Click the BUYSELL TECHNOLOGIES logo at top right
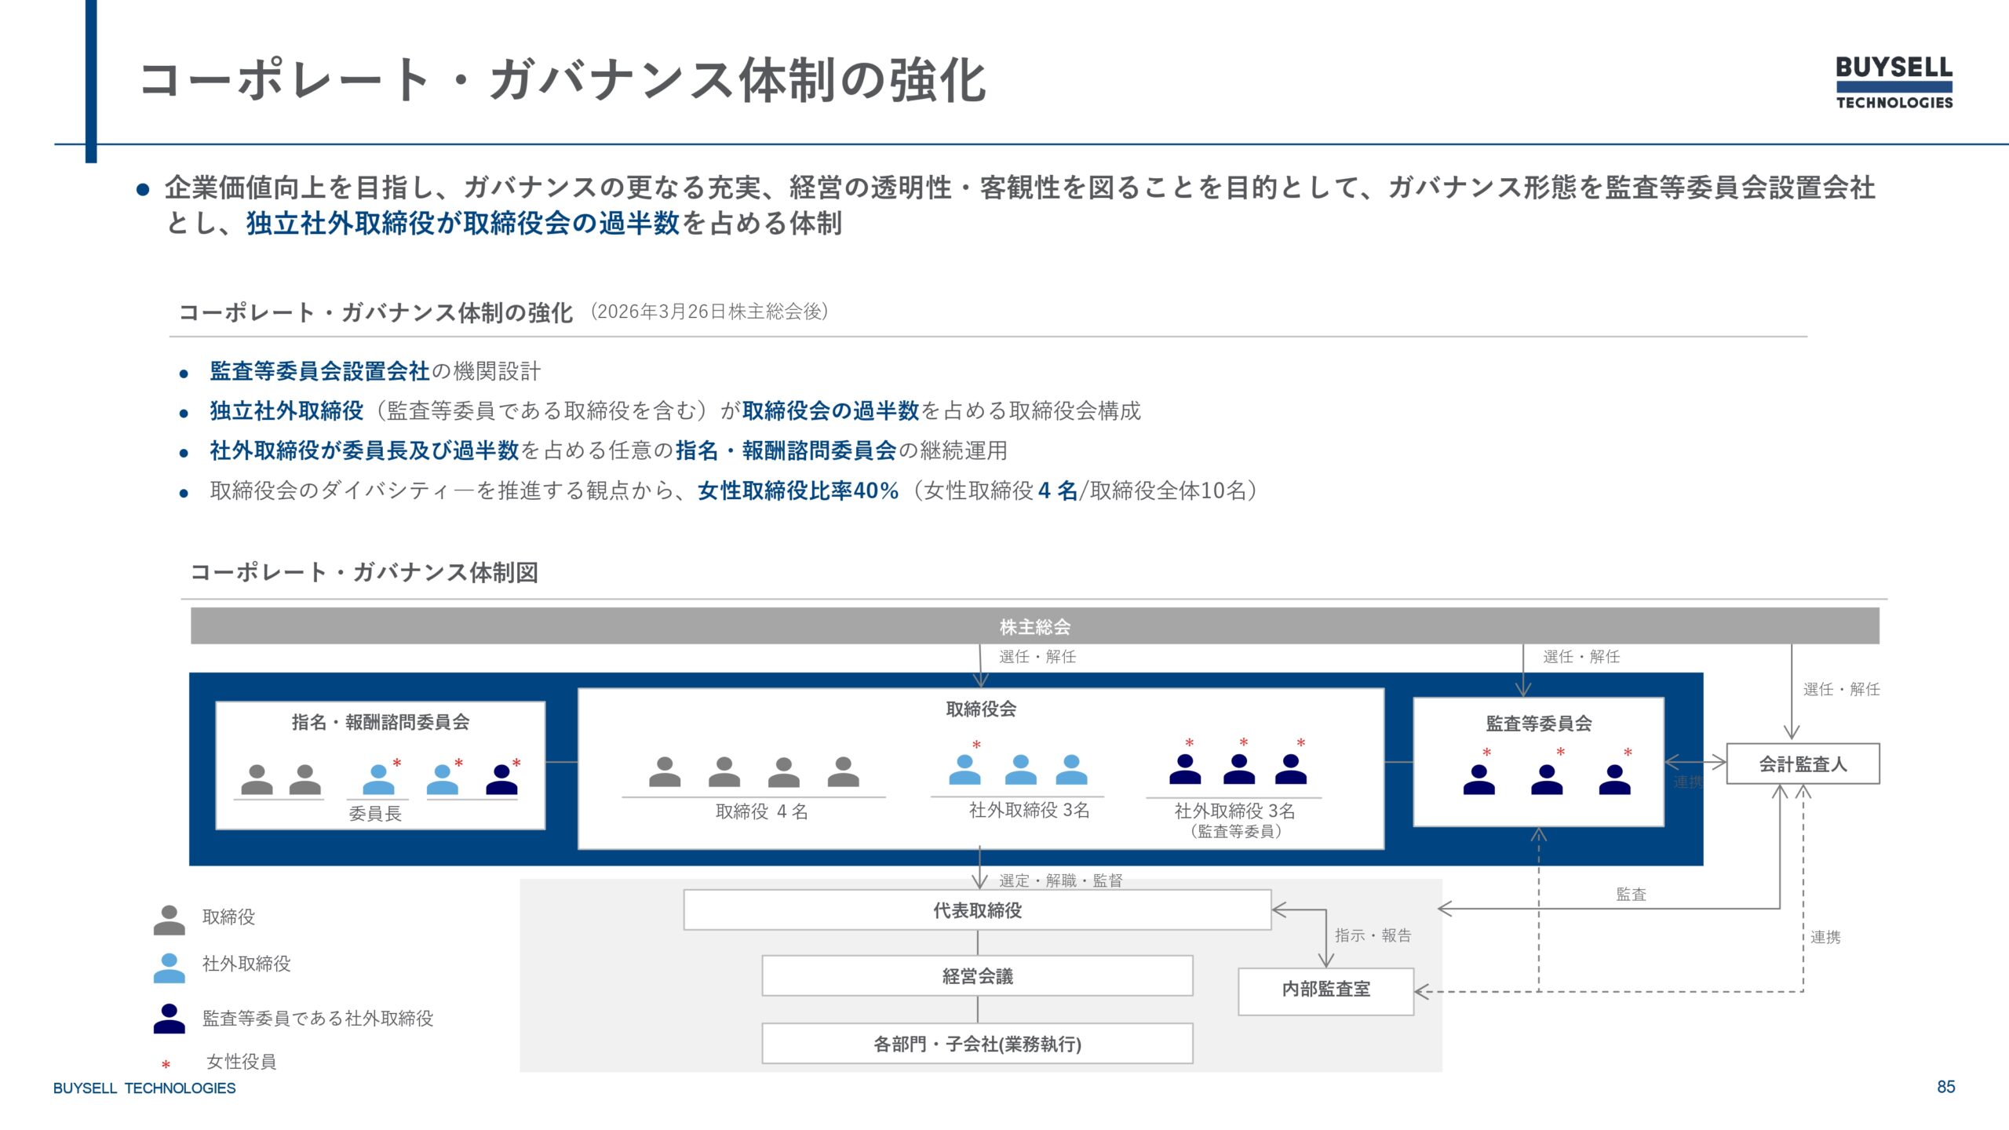This screenshot has height=1130, width=2009. pos(1894,82)
